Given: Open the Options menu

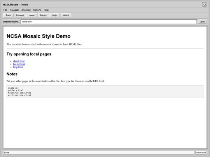Looking at the screenshot, I should 37,10.
